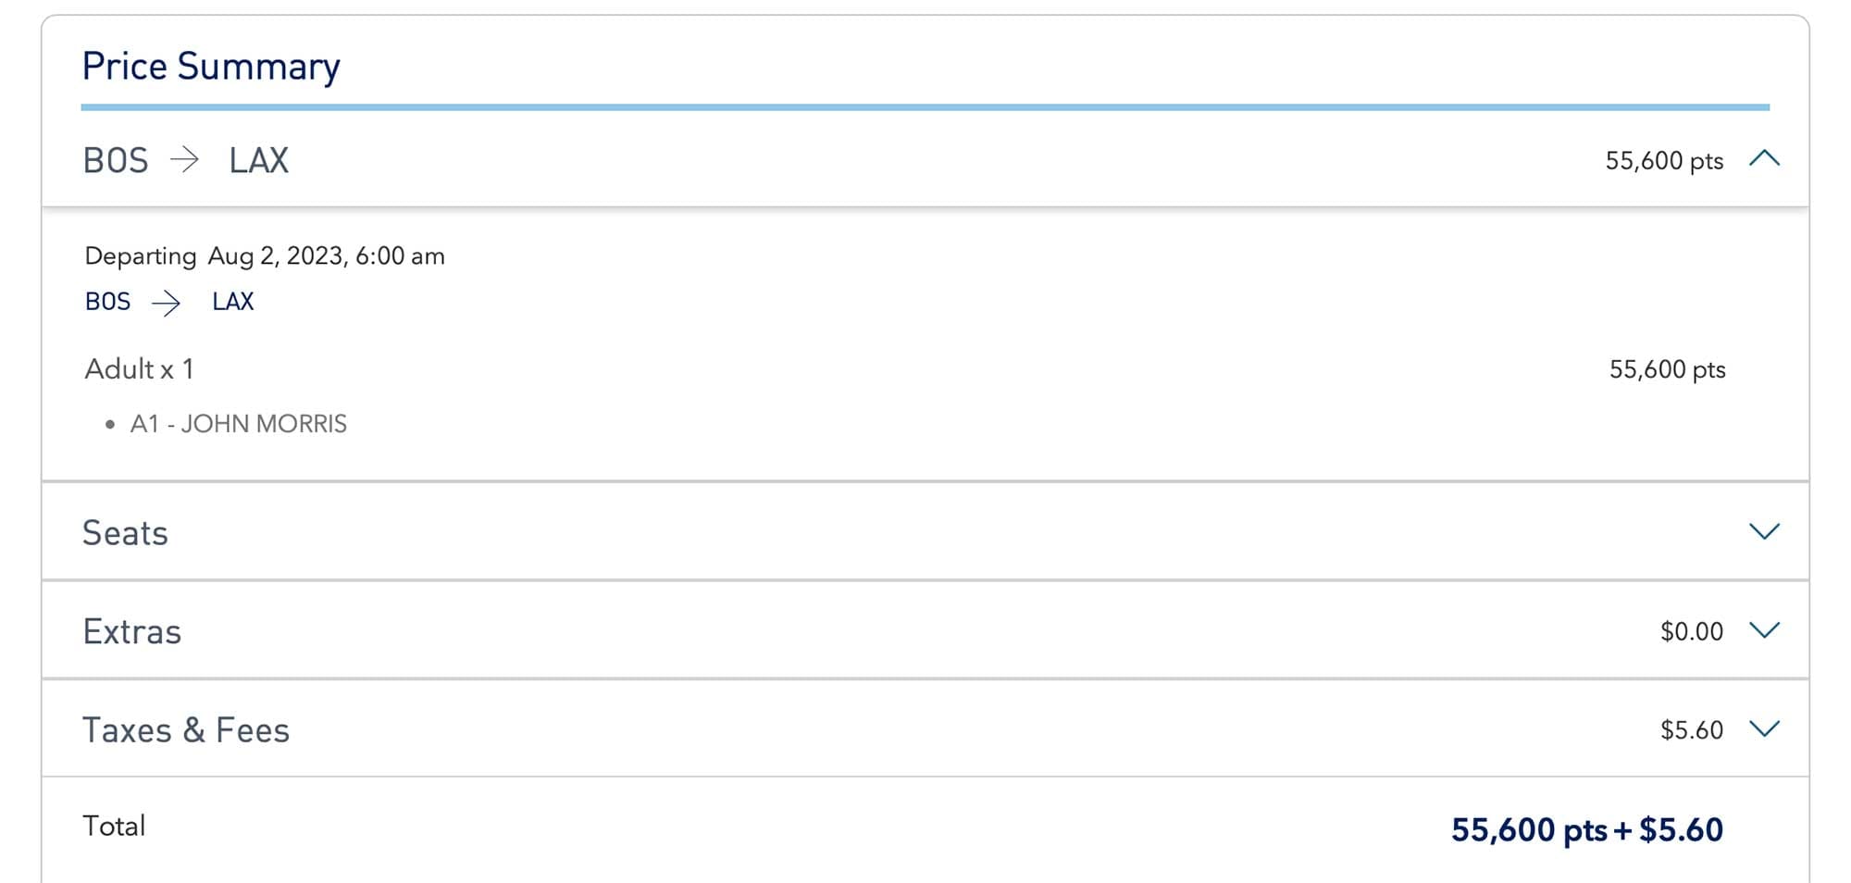Select the upward chevron icon beside 55,600 pts

pos(1766,158)
